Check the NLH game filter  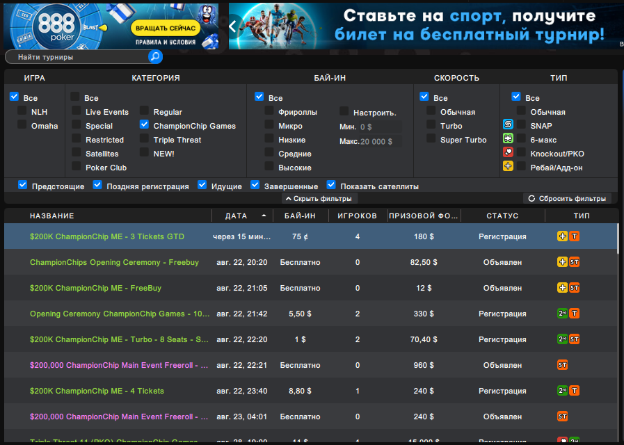[x=22, y=111]
